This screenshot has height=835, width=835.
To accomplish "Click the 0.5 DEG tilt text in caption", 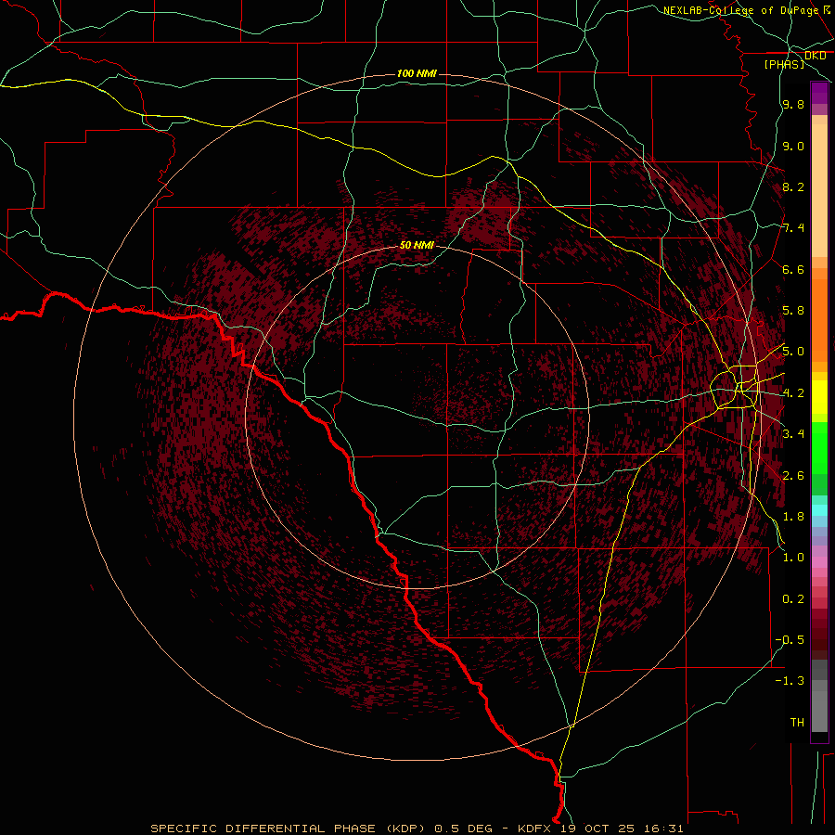I will pos(464,829).
